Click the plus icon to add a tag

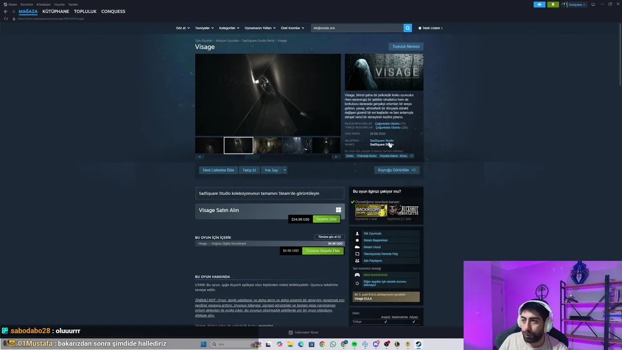[x=411, y=156]
